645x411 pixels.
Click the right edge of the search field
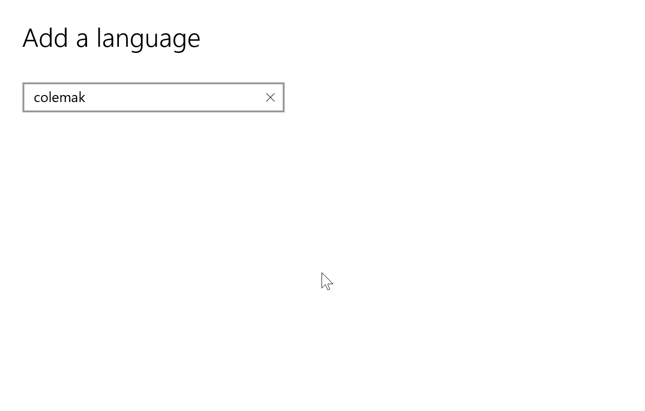tap(281, 97)
